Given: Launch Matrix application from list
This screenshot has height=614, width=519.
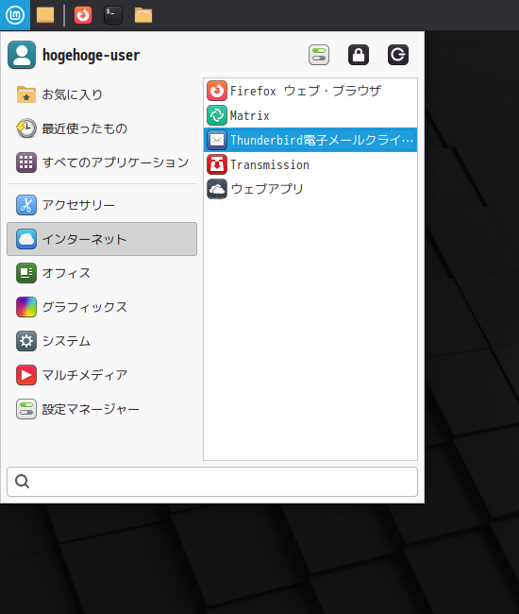Looking at the screenshot, I should point(310,115).
